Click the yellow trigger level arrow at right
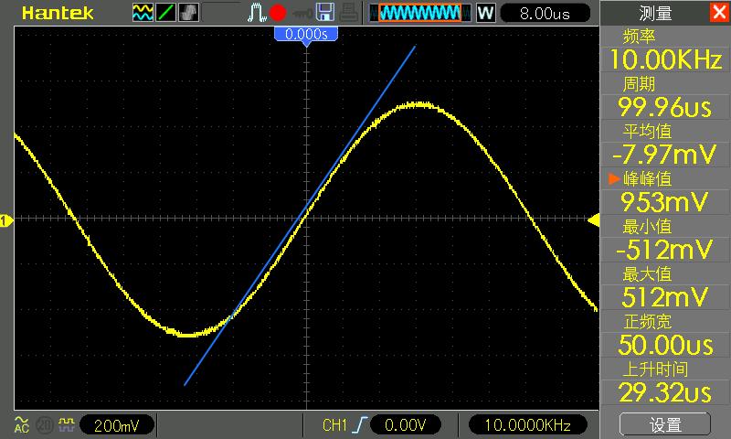The height and width of the screenshot is (439, 731). click(593, 219)
